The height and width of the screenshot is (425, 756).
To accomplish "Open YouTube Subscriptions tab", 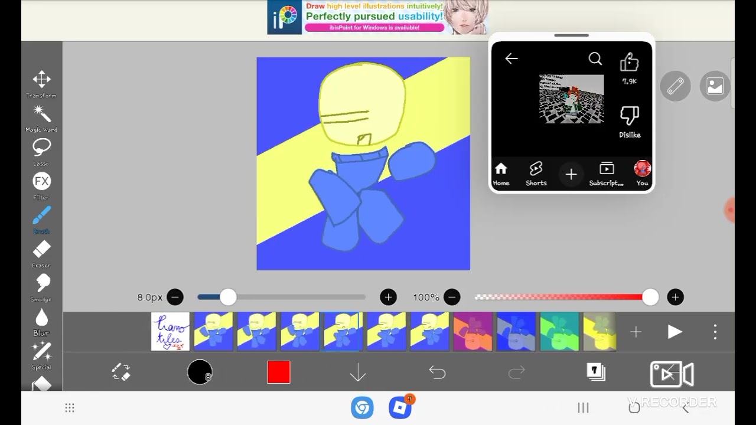I will pyautogui.click(x=607, y=174).
